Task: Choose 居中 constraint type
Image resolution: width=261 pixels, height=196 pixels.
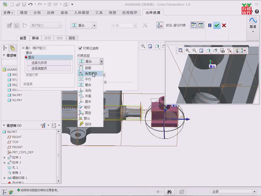Action: (x=90, y=102)
